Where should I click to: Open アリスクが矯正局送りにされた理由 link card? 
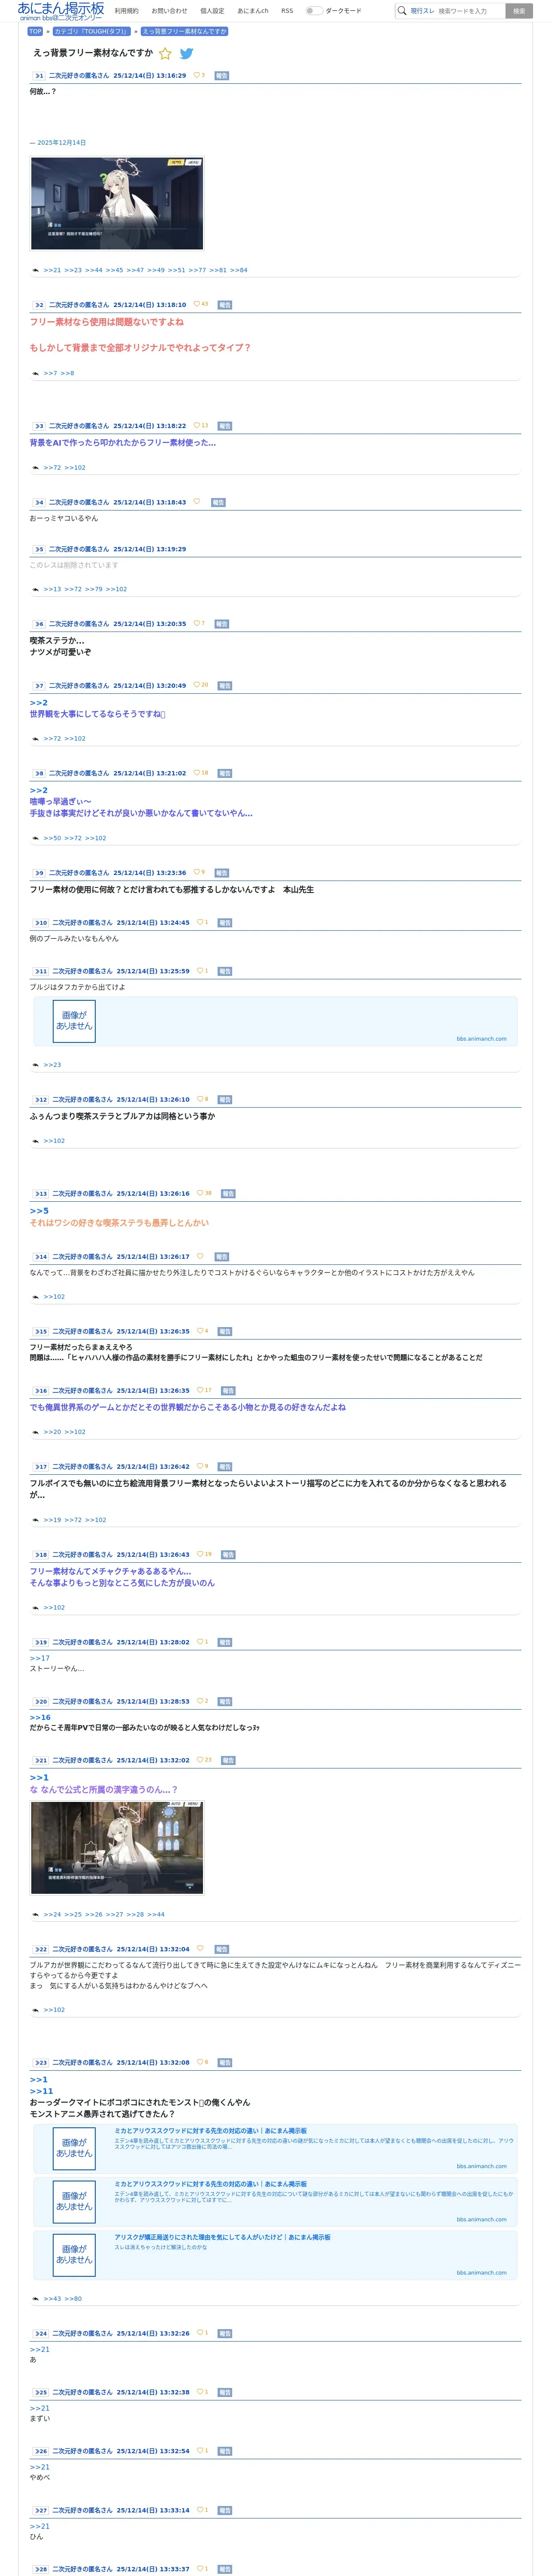pos(275,2255)
